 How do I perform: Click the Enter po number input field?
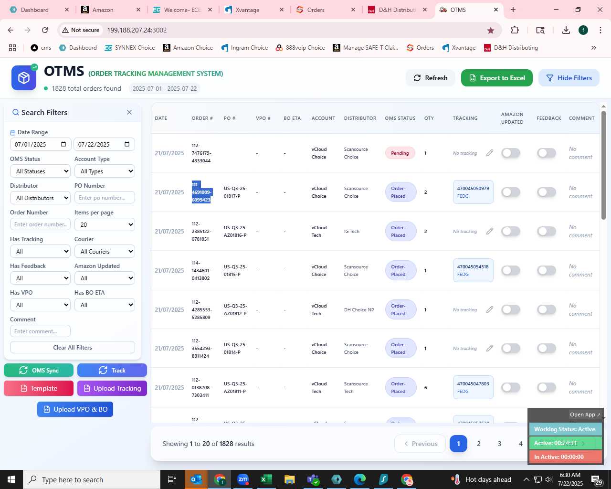pyautogui.click(x=105, y=198)
